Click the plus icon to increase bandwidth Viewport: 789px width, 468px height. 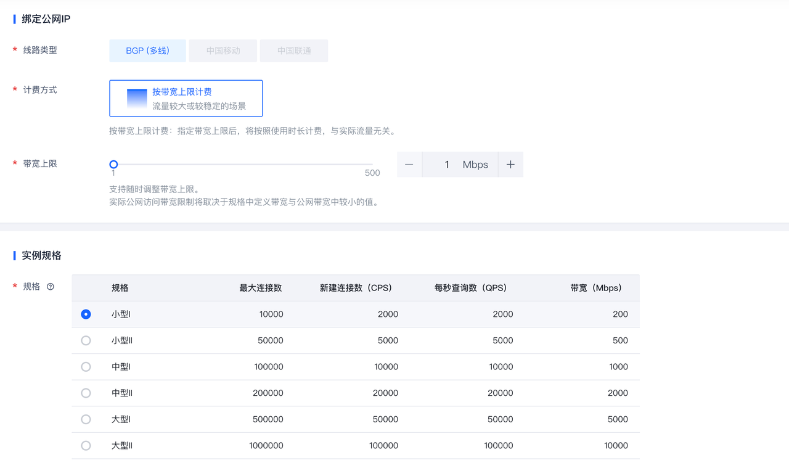(510, 165)
